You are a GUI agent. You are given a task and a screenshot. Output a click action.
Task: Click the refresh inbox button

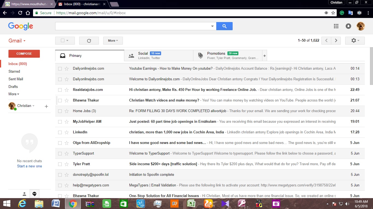tap(89, 41)
